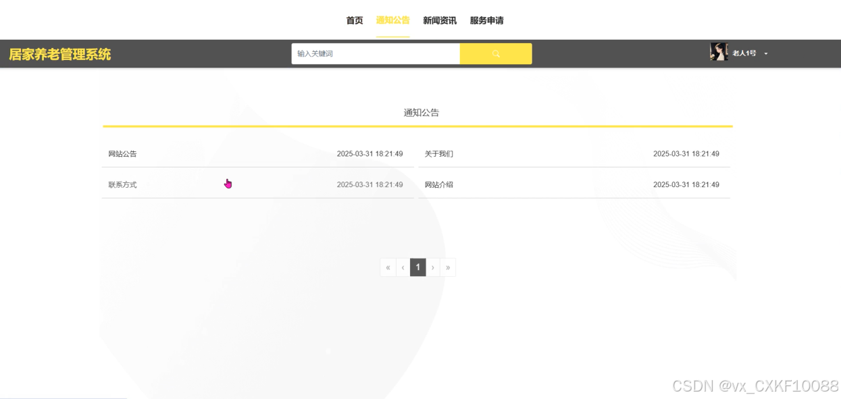Click the date next to 关于我们
841x399 pixels.
686,154
